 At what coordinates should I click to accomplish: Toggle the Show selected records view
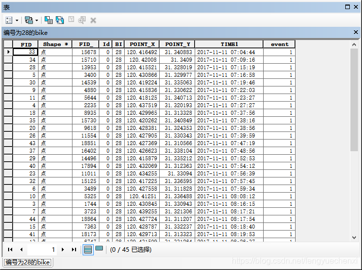tap(99, 248)
